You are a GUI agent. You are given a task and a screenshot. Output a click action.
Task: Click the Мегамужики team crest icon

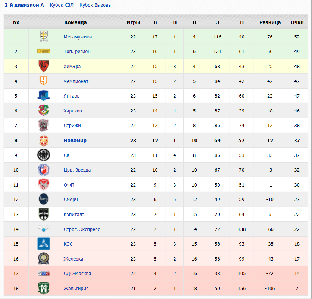[x=44, y=37]
